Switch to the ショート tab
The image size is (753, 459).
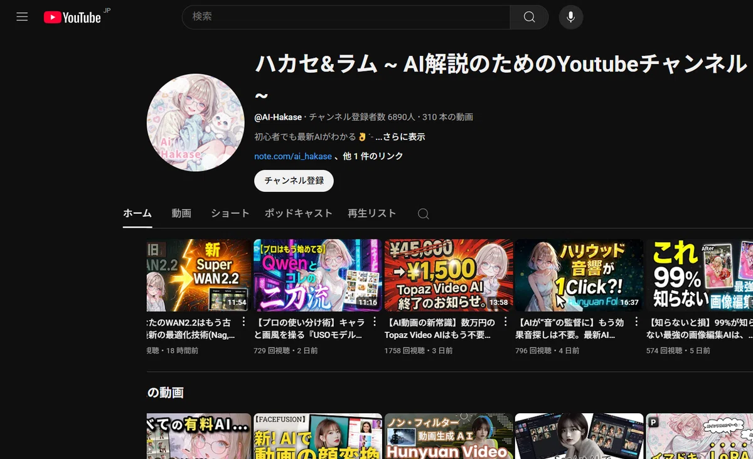(x=230, y=213)
